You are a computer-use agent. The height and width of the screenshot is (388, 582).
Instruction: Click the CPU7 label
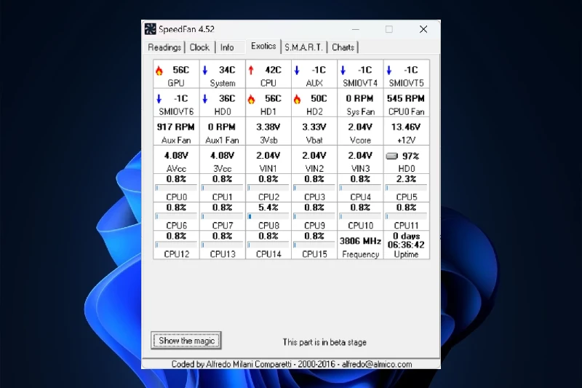(x=222, y=226)
